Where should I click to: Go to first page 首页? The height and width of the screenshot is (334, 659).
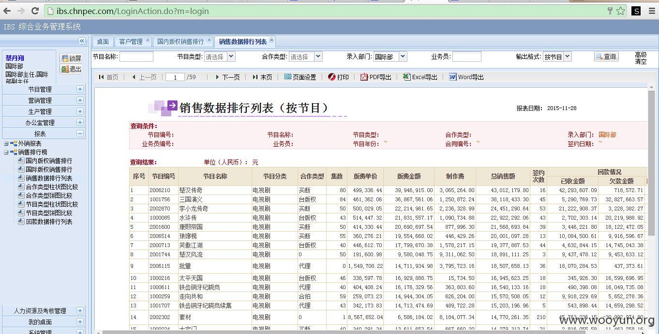pyautogui.click(x=108, y=77)
